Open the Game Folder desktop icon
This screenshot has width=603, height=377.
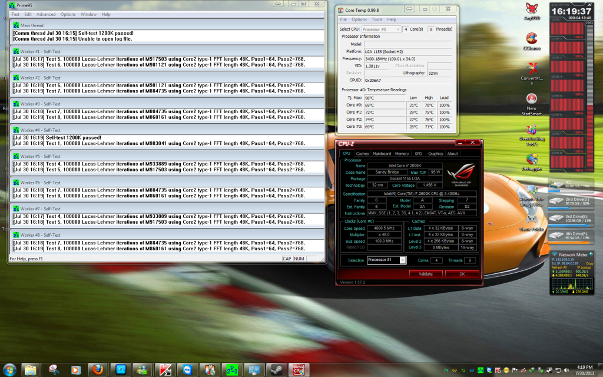532,223
